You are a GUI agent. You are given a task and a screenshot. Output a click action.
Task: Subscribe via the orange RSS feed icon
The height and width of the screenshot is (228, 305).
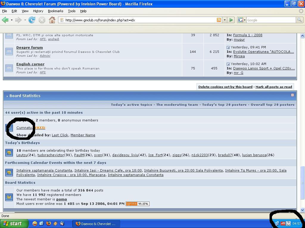click(x=219, y=20)
